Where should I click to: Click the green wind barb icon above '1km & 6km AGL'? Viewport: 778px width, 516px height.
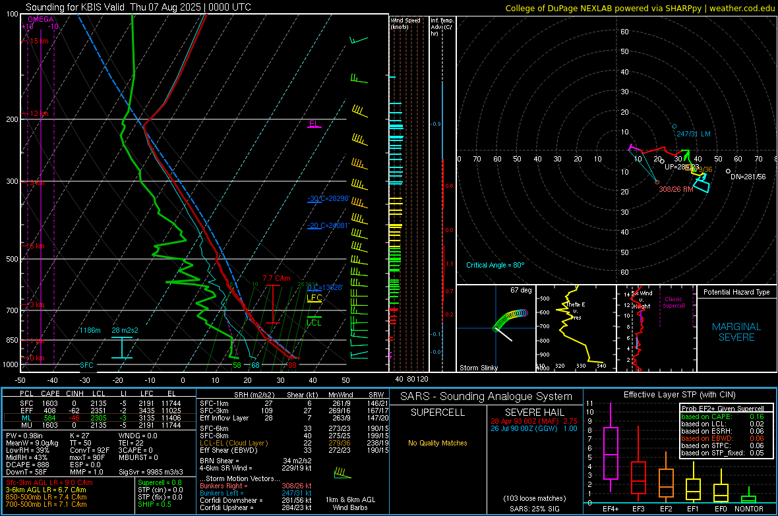coord(342,473)
